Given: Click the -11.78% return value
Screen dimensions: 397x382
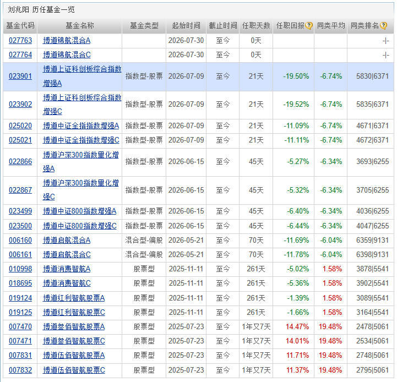Looking at the screenshot, I should click(x=296, y=255).
